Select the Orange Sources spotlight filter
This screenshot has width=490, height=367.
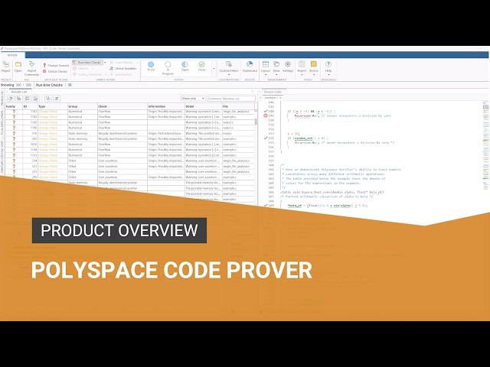pos(56,66)
